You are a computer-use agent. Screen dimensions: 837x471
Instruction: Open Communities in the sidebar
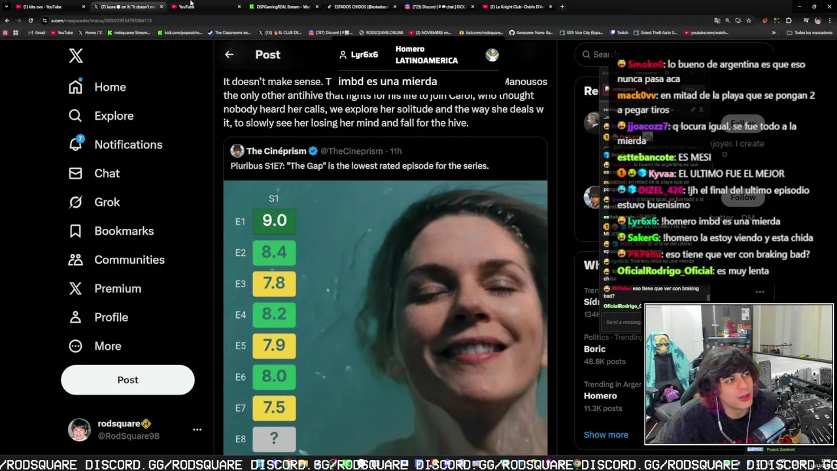[x=116, y=260]
